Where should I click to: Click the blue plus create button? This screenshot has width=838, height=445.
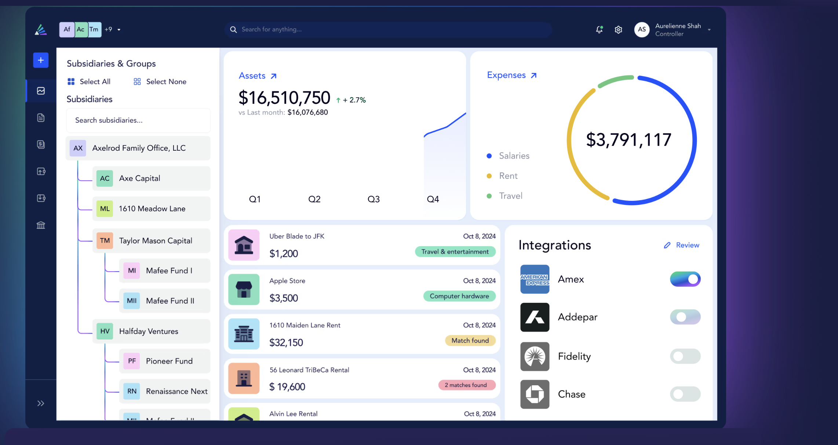(41, 60)
